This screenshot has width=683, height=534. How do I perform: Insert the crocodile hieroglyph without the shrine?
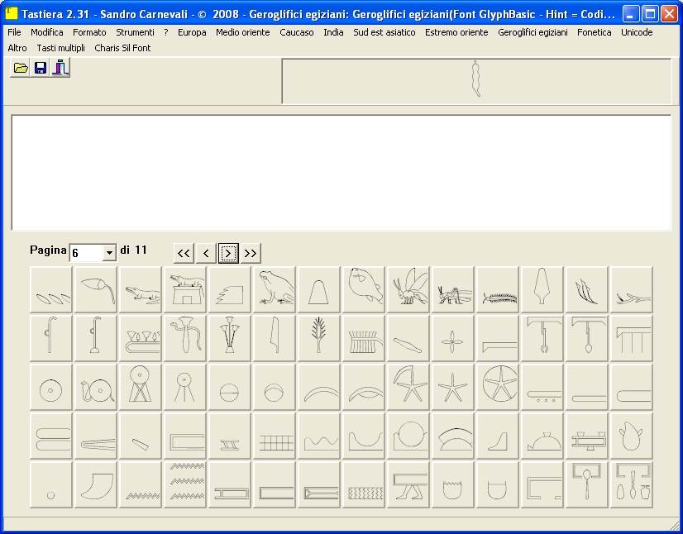(x=141, y=289)
